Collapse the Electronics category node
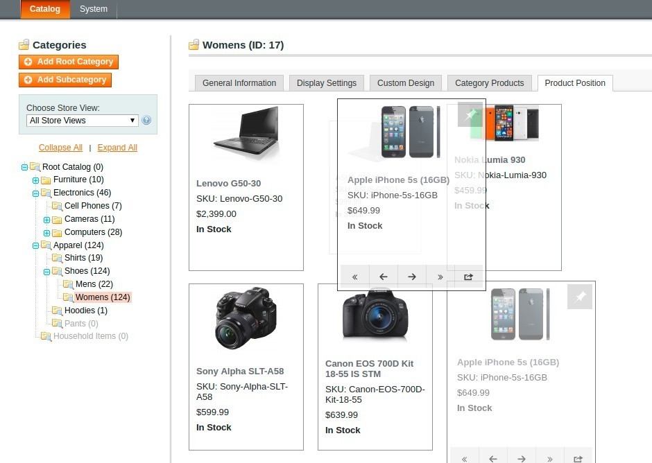The width and height of the screenshot is (652, 463). point(36,193)
